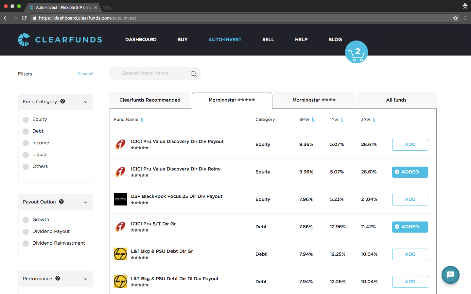Switch to Morningstar five-star tab
The width and height of the screenshot is (471, 294).
[232, 100]
